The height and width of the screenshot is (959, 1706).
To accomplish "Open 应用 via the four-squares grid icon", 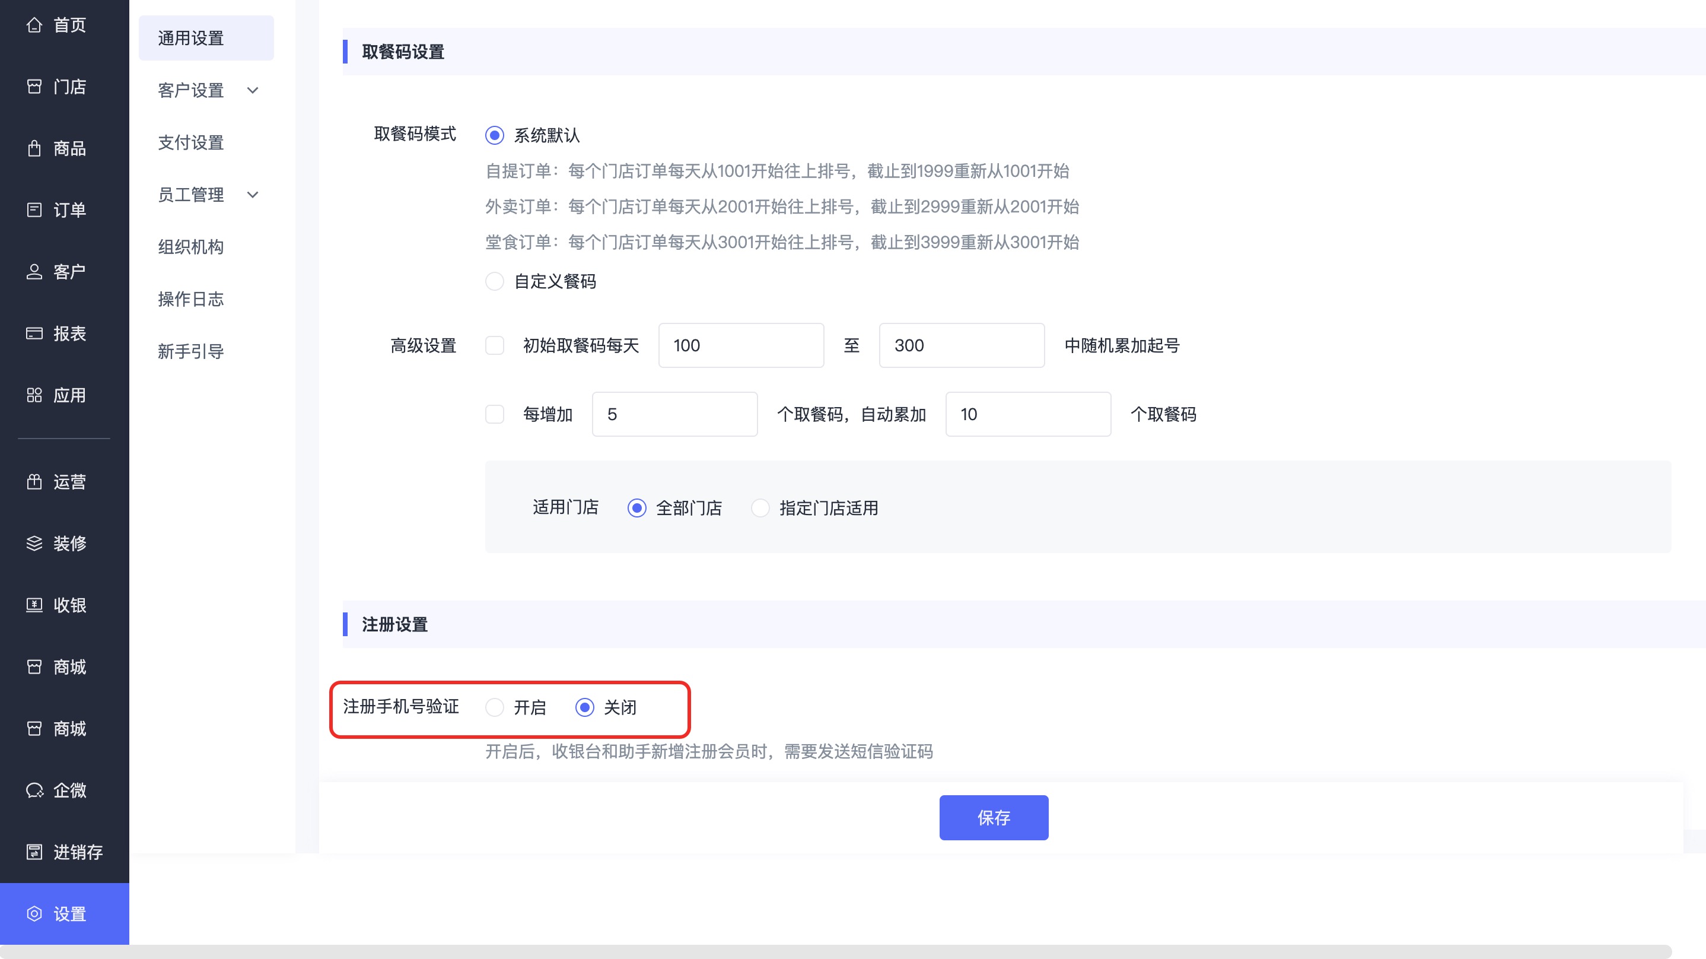I will click(x=34, y=395).
